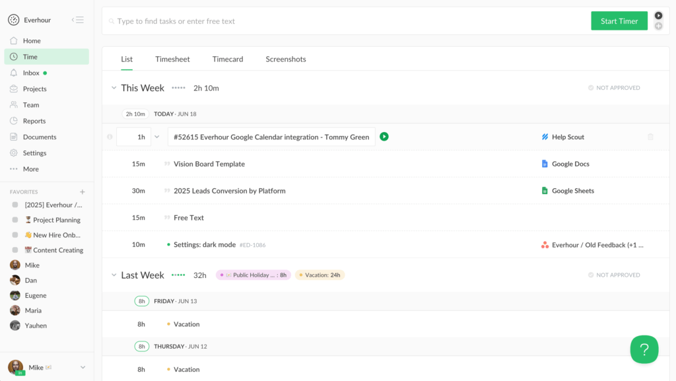
Task: Switch to the Screenshots tab
Action: point(286,59)
